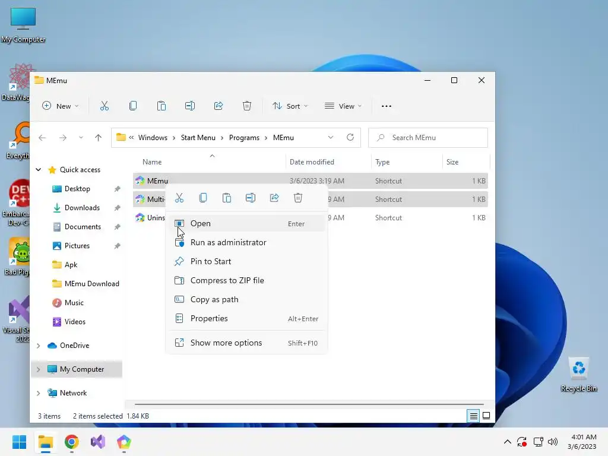Click the Start Menu breadcrumb
608x456 pixels.
[x=198, y=138]
